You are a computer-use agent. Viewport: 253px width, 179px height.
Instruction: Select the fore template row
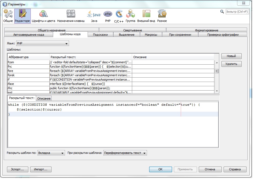click(x=111, y=71)
